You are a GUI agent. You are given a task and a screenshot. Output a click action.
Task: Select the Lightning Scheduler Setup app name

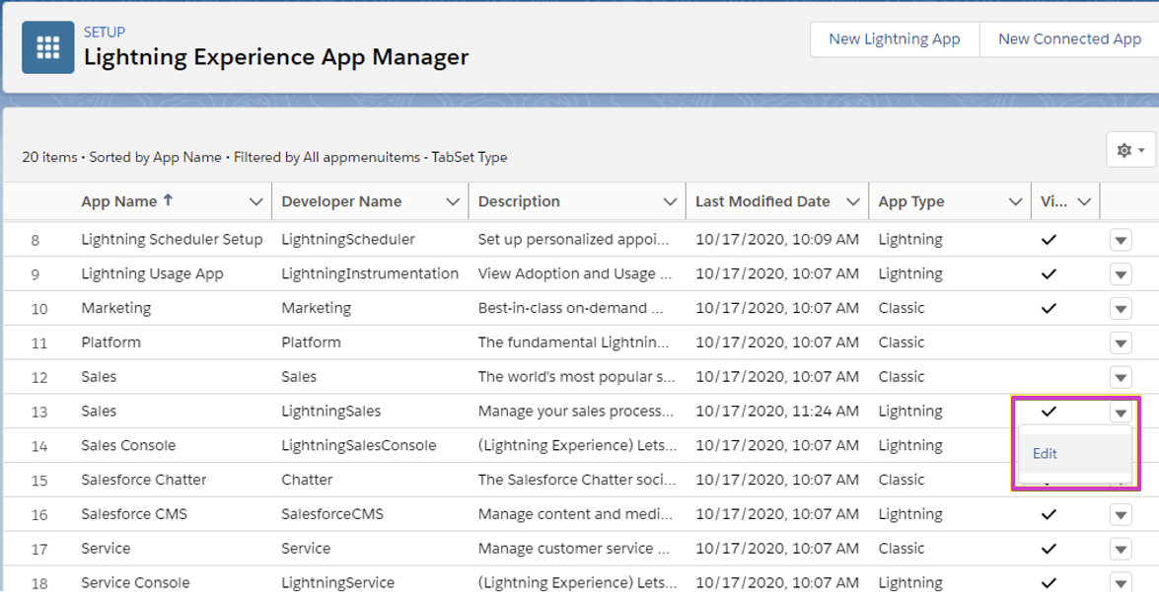click(x=172, y=240)
